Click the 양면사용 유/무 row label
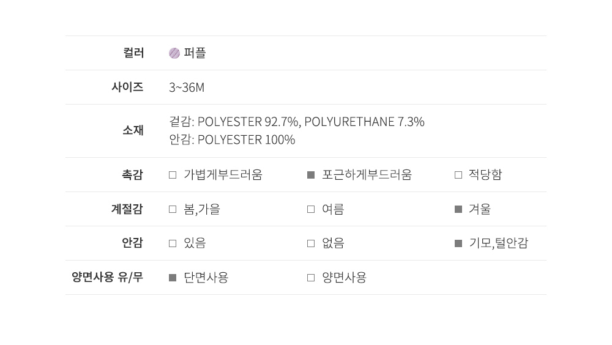Screen dimensions: 612x345 [107, 277]
